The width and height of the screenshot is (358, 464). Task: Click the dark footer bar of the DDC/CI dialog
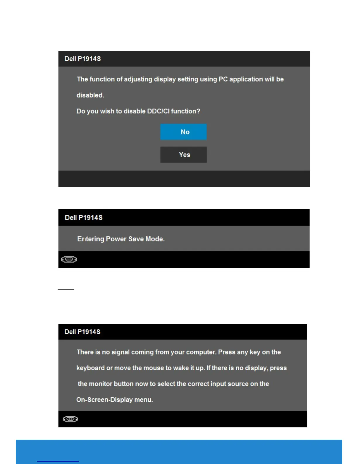[184, 179]
